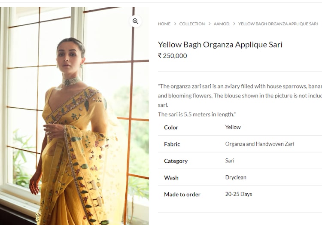322x225 pixels.
Task: Click chevron after AAMOD breadcrumb
Action: [x=234, y=24]
